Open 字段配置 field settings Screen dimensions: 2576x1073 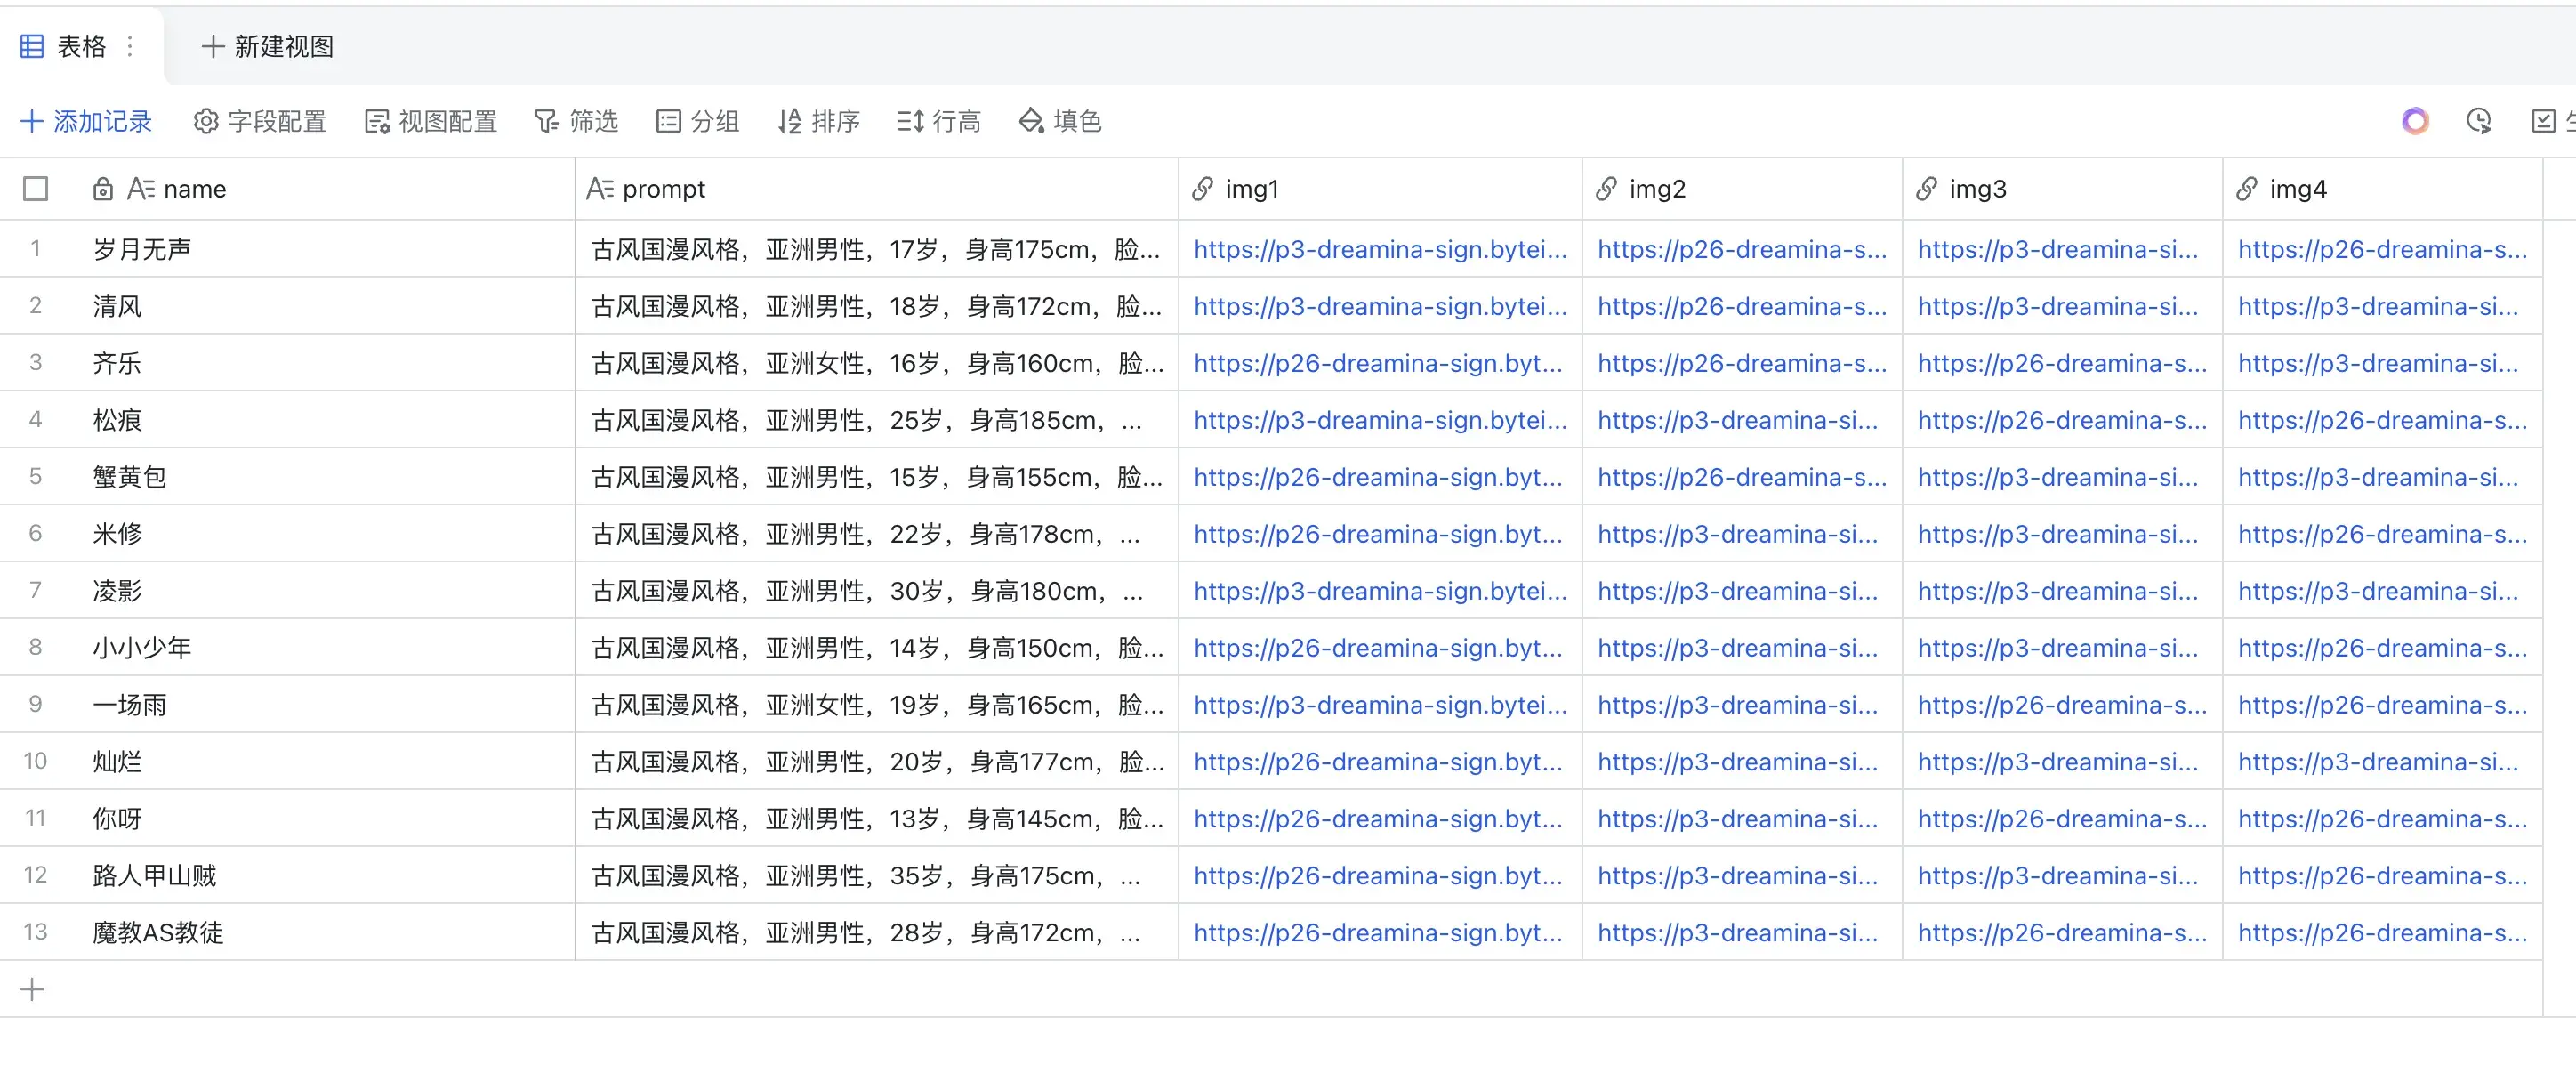point(260,121)
